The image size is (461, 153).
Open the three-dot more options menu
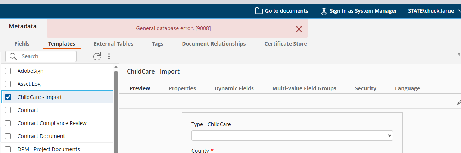point(109,56)
